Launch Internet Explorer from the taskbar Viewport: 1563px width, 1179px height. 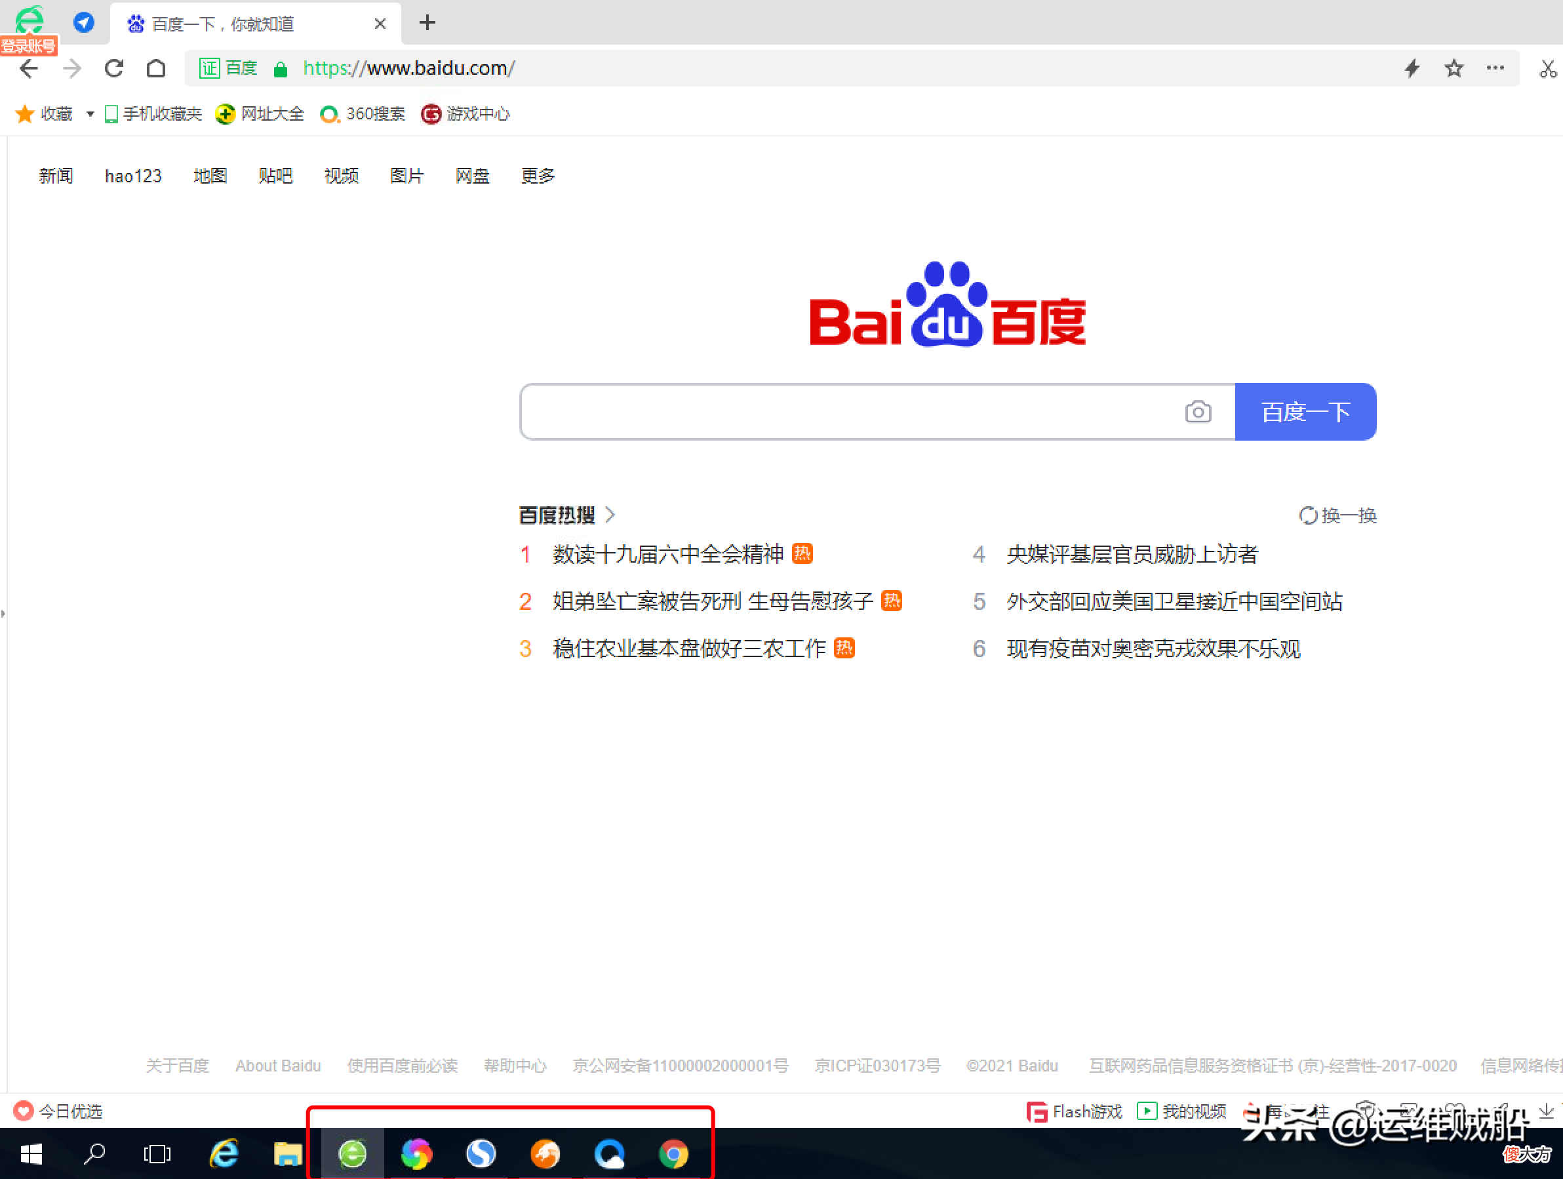[224, 1153]
